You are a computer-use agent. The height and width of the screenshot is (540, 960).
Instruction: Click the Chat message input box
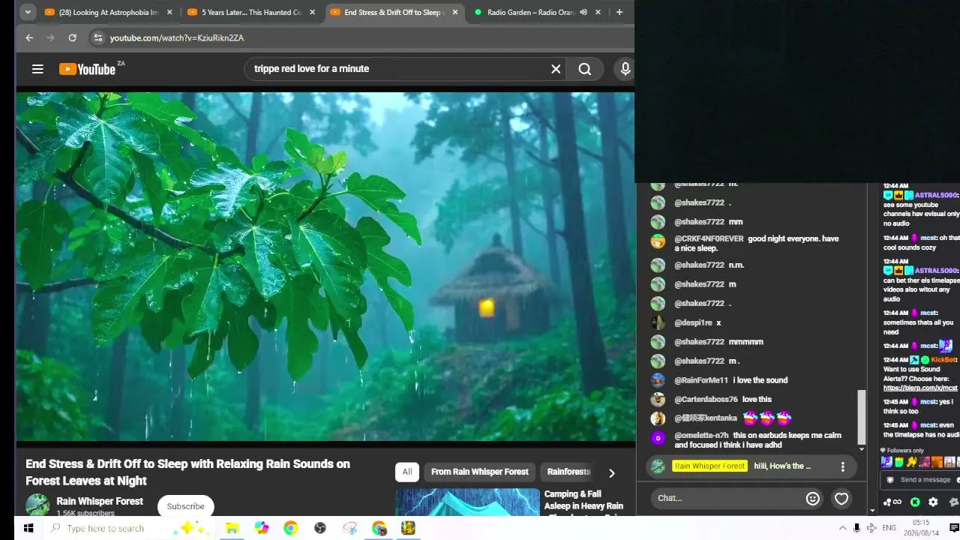pyautogui.click(x=727, y=498)
